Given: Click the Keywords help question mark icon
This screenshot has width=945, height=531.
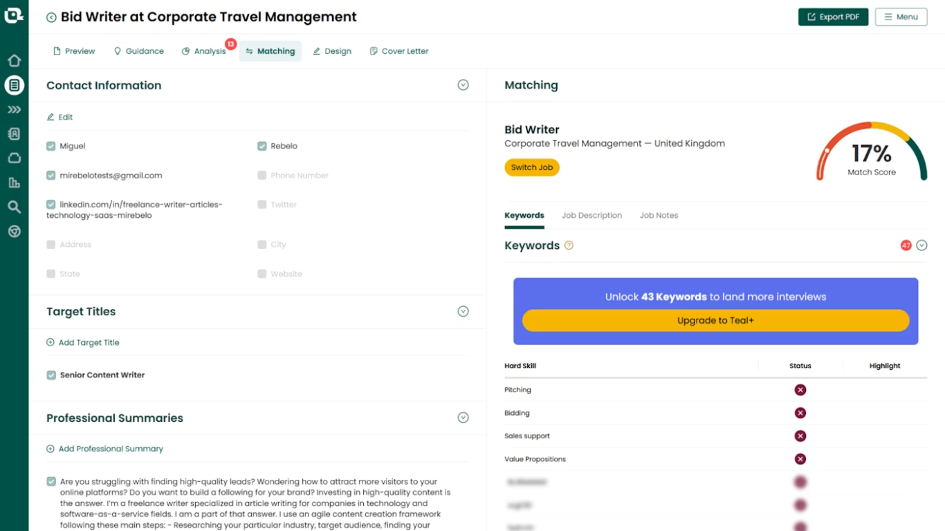Looking at the screenshot, I should [x=569, y=245].
